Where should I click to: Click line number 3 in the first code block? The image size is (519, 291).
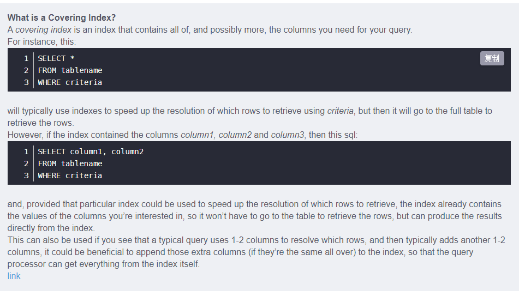(x=26, y=82)
